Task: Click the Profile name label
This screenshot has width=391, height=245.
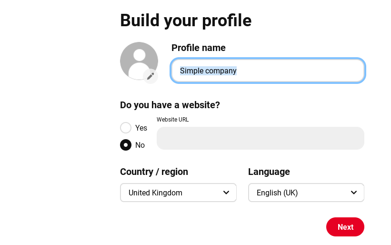Action: [199, 48]
